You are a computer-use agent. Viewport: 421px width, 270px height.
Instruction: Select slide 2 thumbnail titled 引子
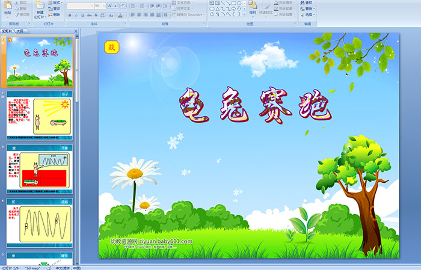40,115
